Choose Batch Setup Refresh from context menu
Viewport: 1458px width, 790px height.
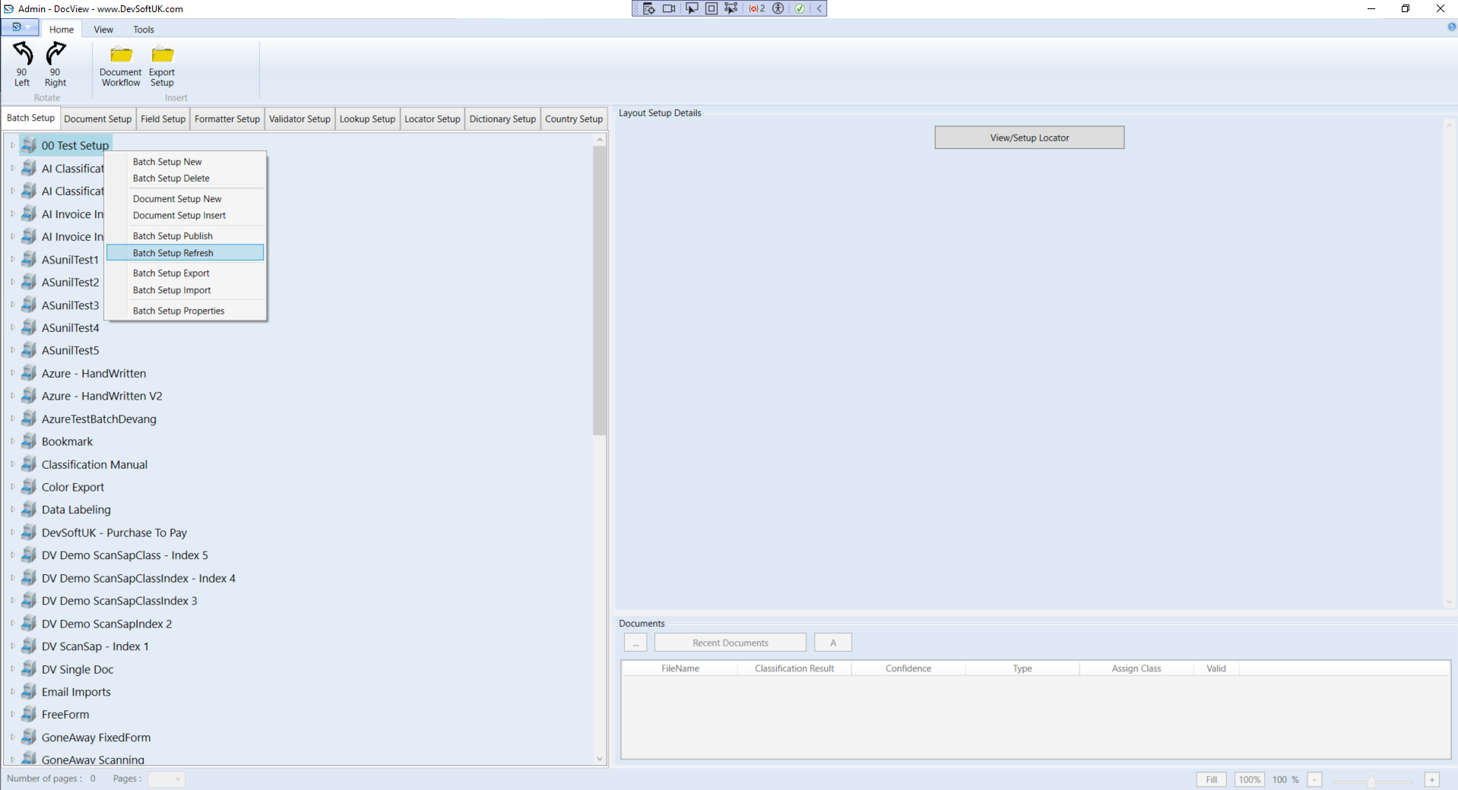point(173,253)
